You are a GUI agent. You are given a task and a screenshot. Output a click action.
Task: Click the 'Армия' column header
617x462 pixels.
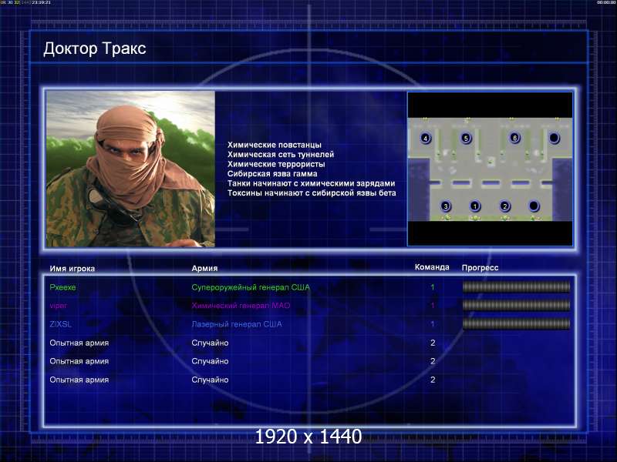pos(204,268)
